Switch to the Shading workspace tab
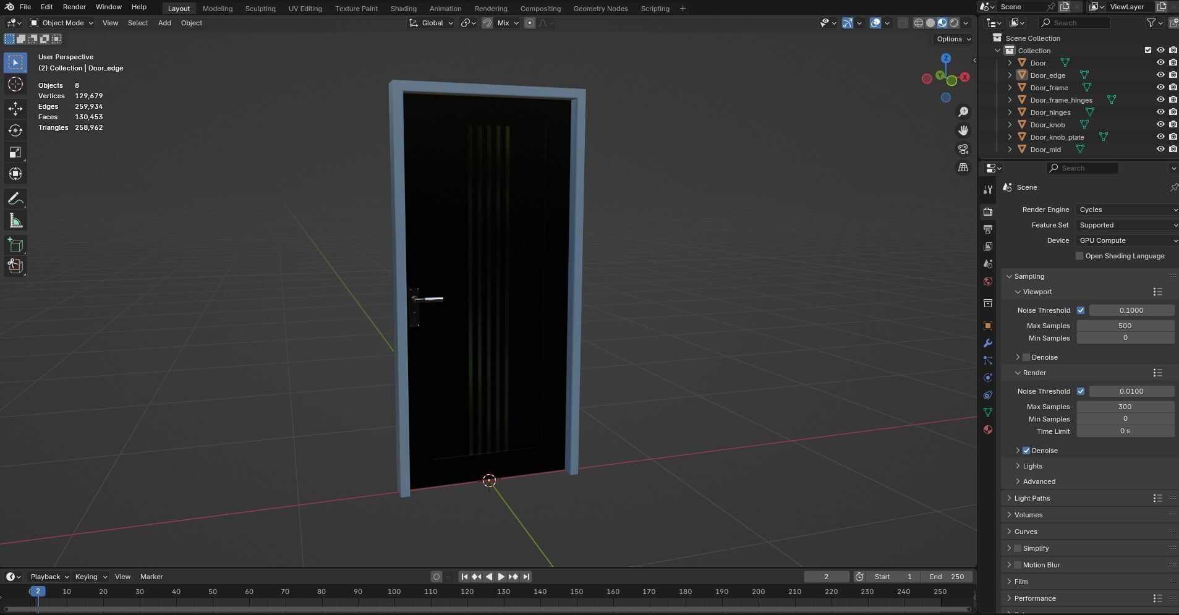The width and height of the screenshot is (1179, 615). click(x=404, y=9)
